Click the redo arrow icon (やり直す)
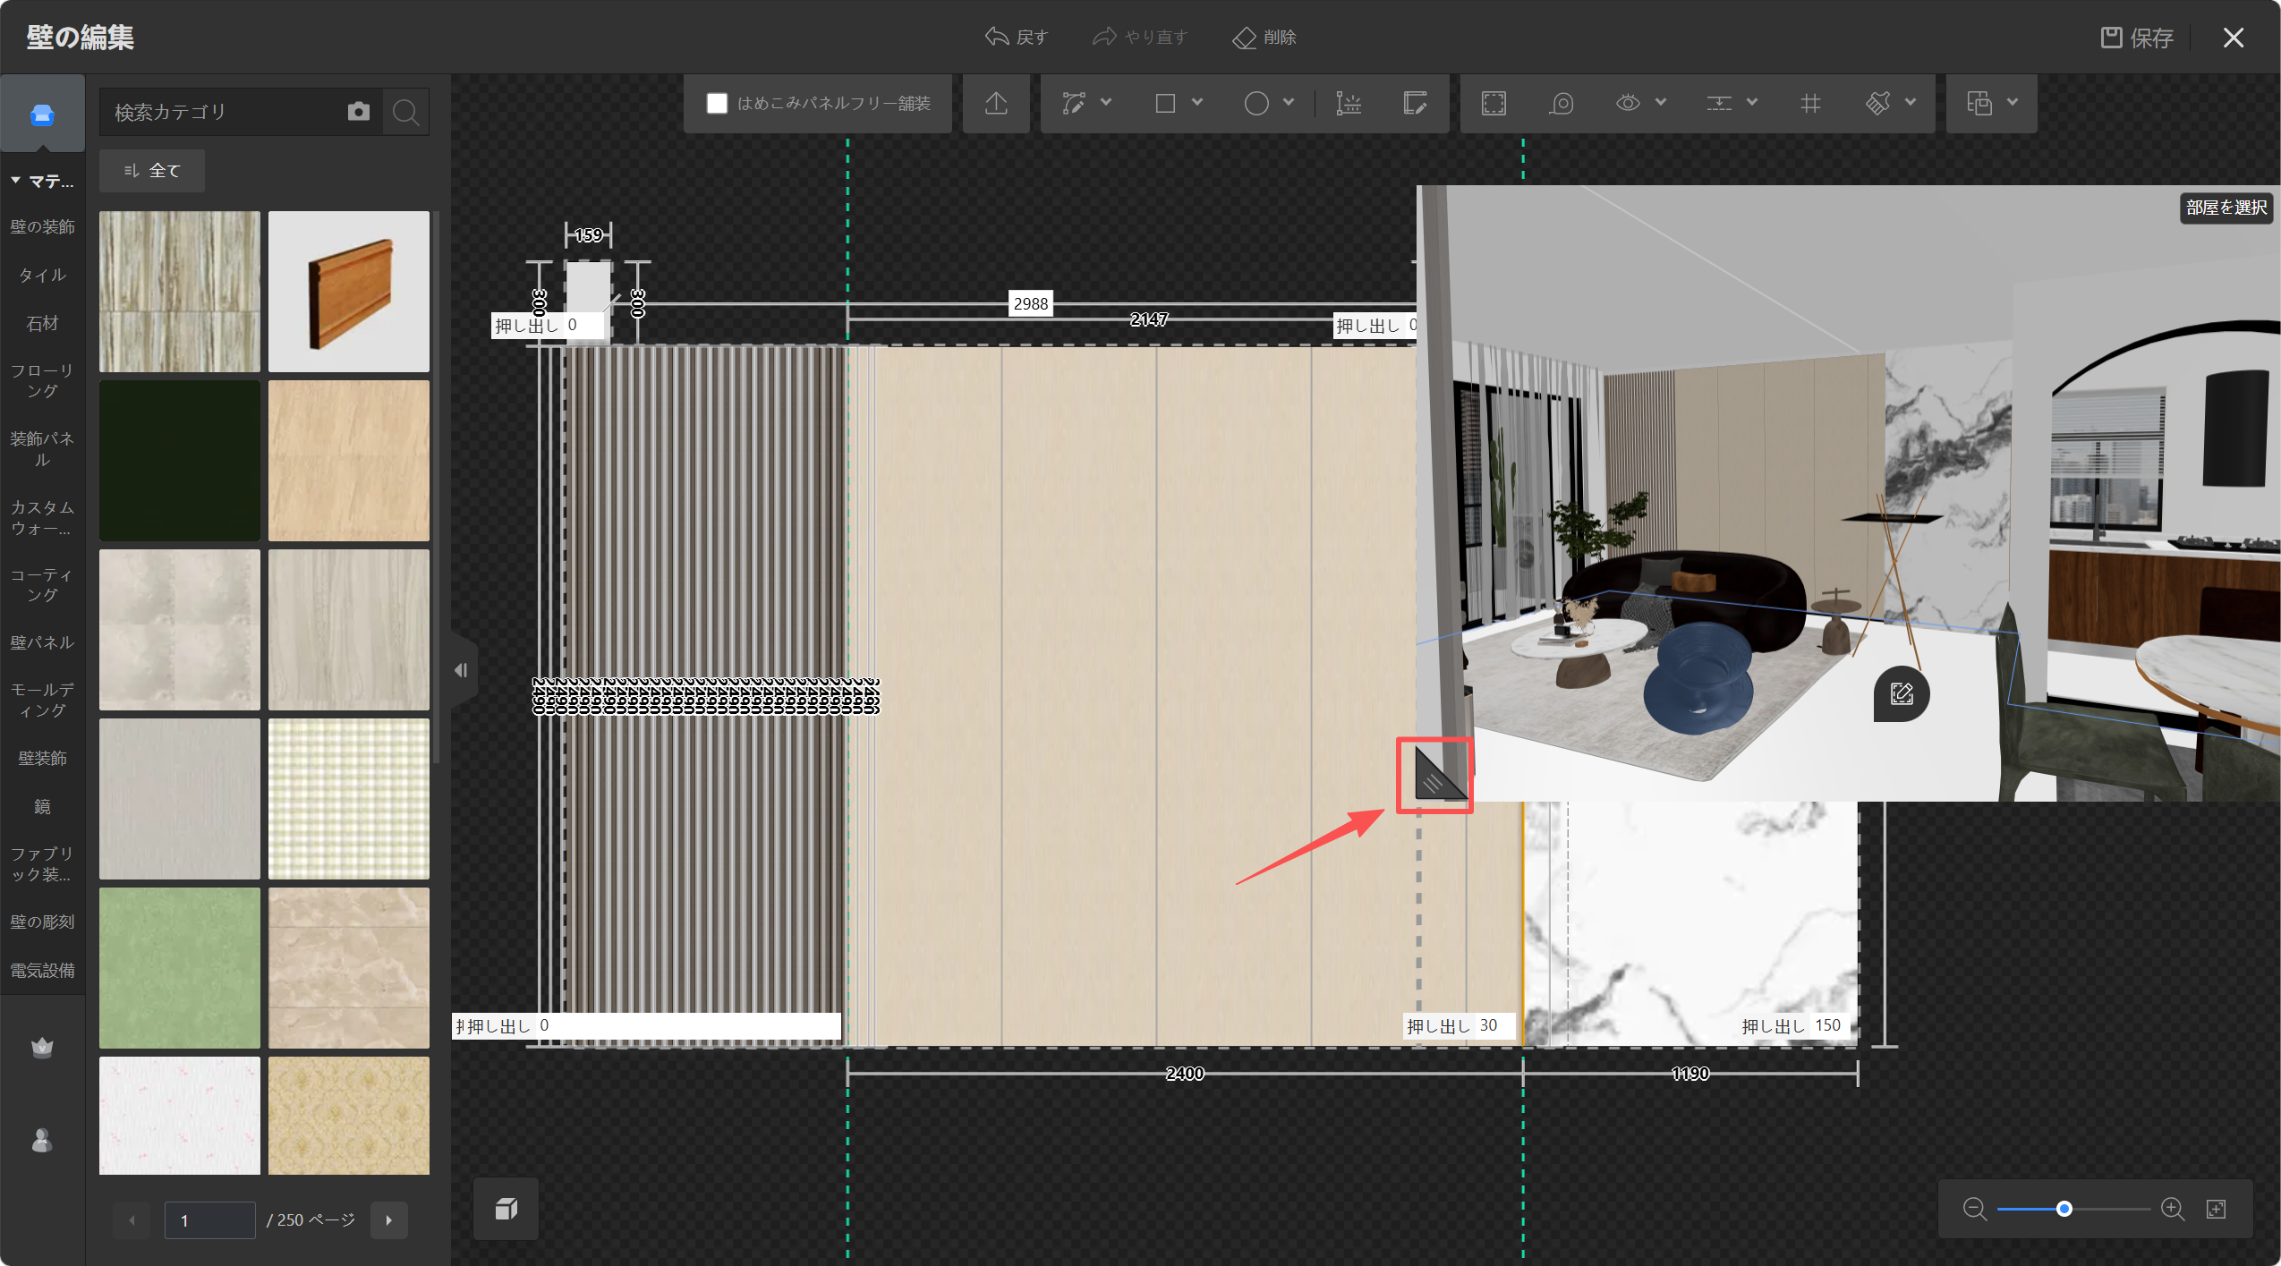The height and width of the screenshot is (1266, 2281). (x=1105, y=37)
